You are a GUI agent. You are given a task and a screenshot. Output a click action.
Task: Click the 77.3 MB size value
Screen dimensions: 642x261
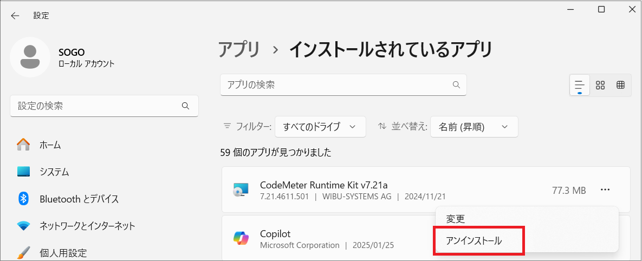[x=569, y=190]
